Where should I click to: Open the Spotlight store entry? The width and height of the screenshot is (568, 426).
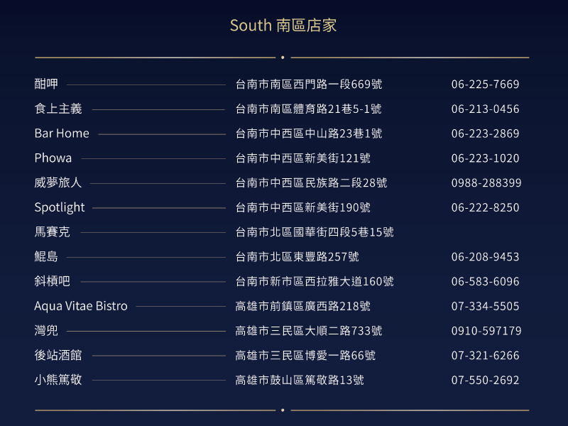[x=60, y=207]
